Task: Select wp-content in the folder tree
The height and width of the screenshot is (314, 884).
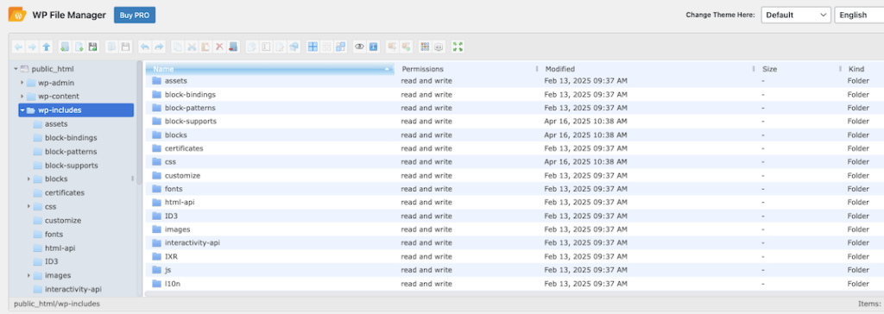Action: coord(59,97)
